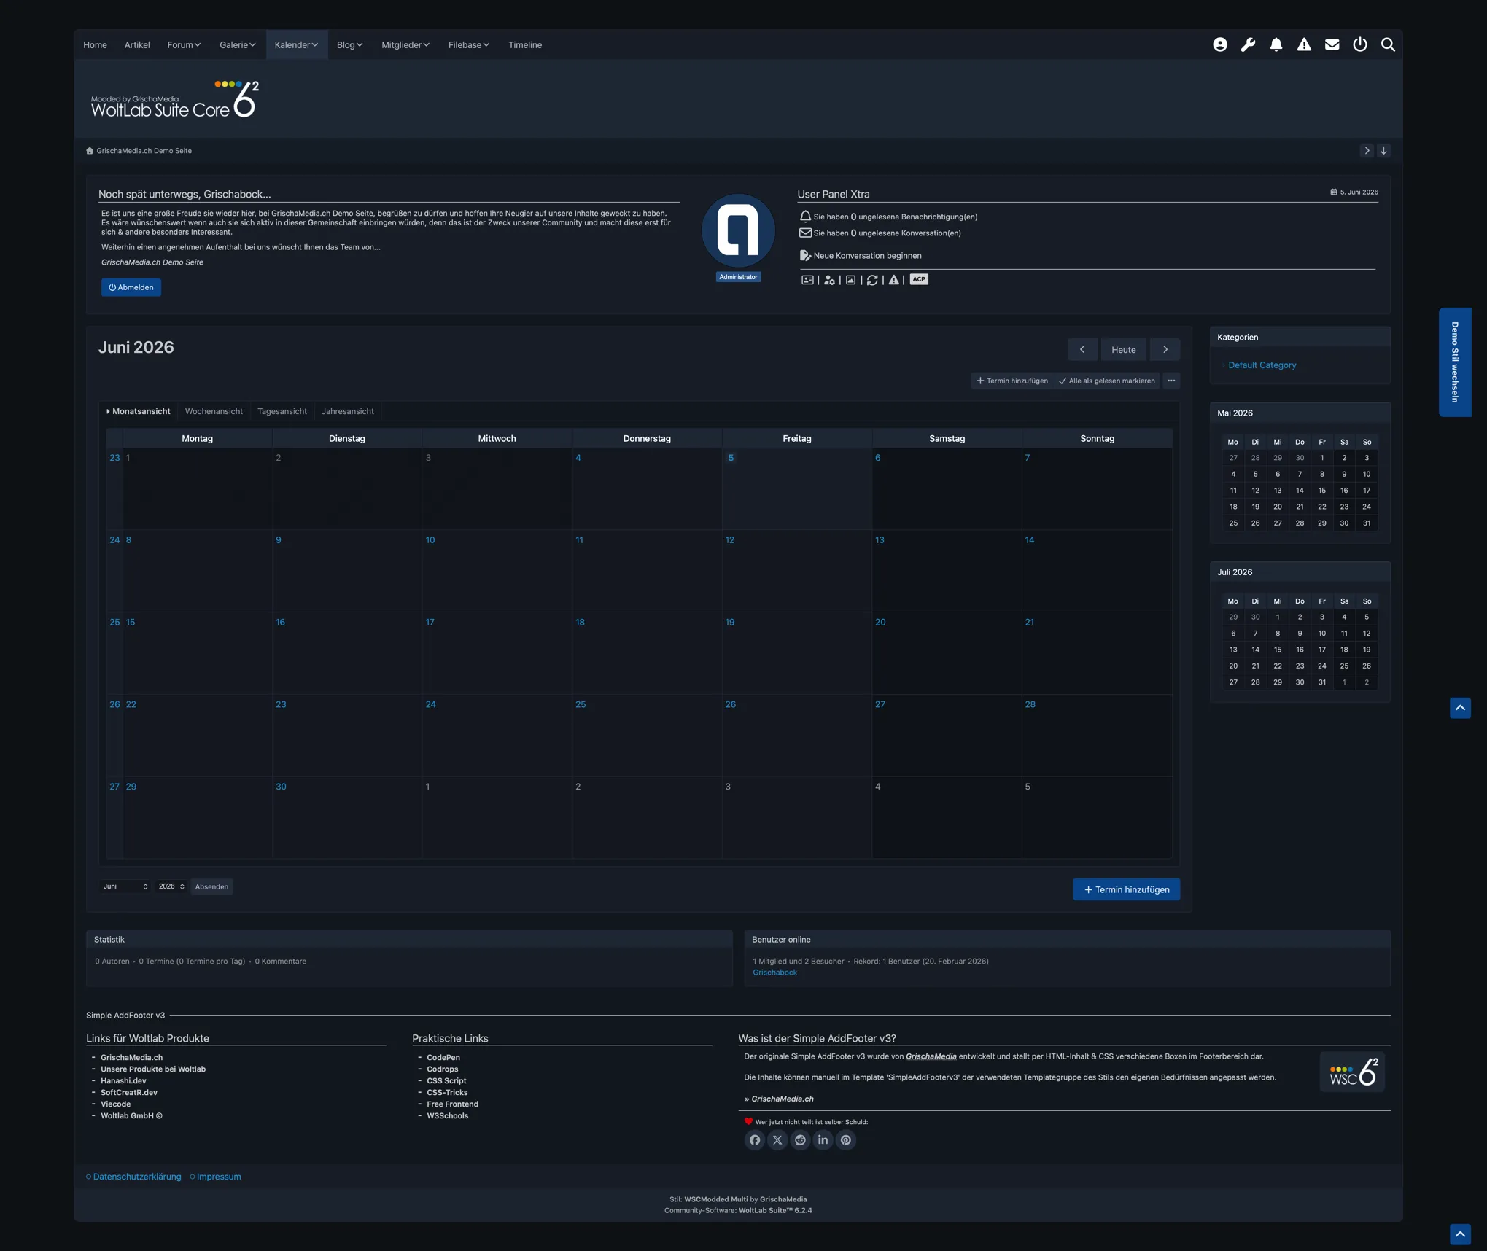Open notifications bell in top bar
Screen dimensions: 1487x1251
click(1276, 45)
